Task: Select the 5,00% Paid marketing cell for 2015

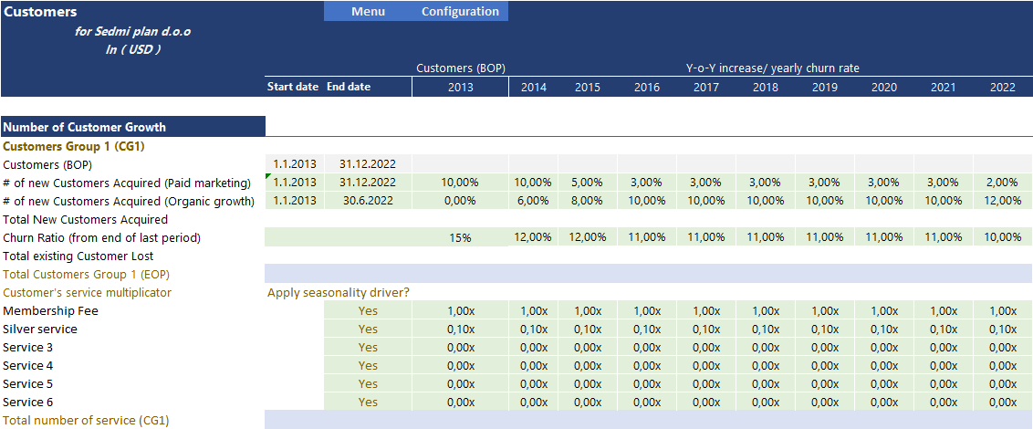Action: (588, 183)
